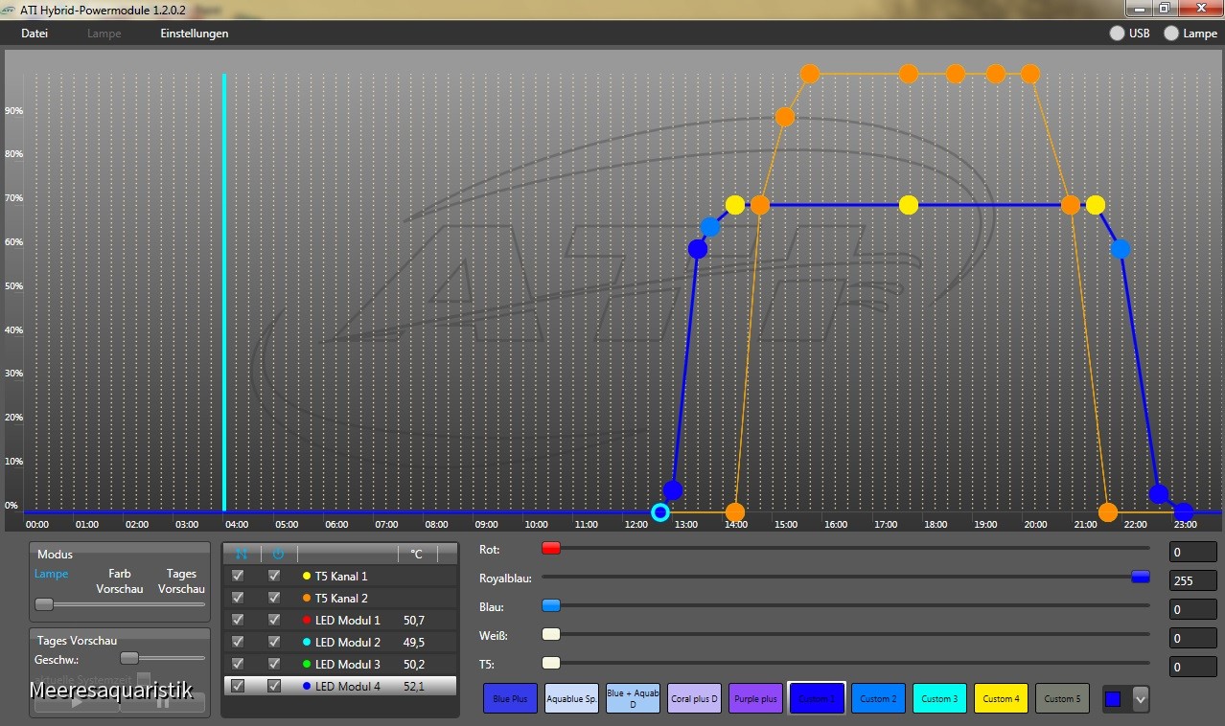This screenshot has height=726, width=1225.
Task: Toggle power checkbox for LED Modul 3
Action: 274,664
